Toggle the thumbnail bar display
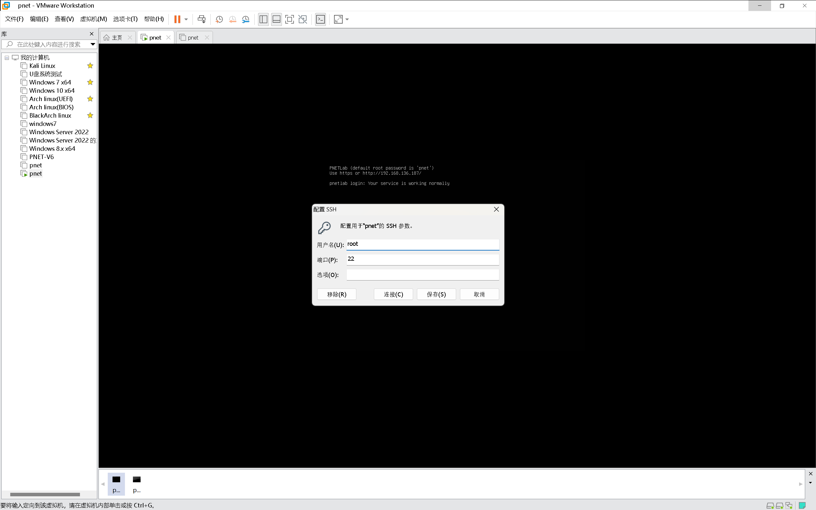This screenshot has width=816, height=510. [276, 19]
